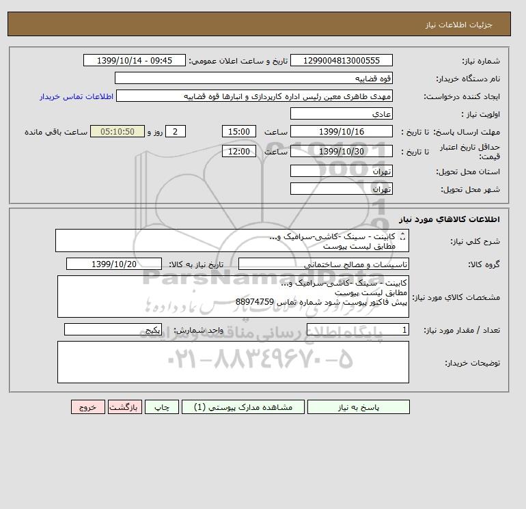Click the buyer organization field 'قوه قضاییه'

[x=253, y=78]
